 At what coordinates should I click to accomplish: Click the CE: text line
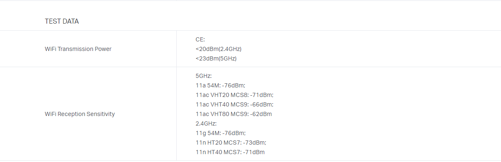point(200,39)
